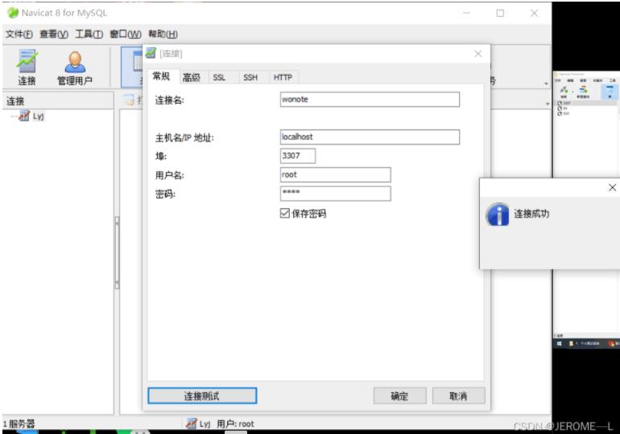Click the 连接名 input field
This screenshot has width=620, height=434.
(x=369, y=100)
